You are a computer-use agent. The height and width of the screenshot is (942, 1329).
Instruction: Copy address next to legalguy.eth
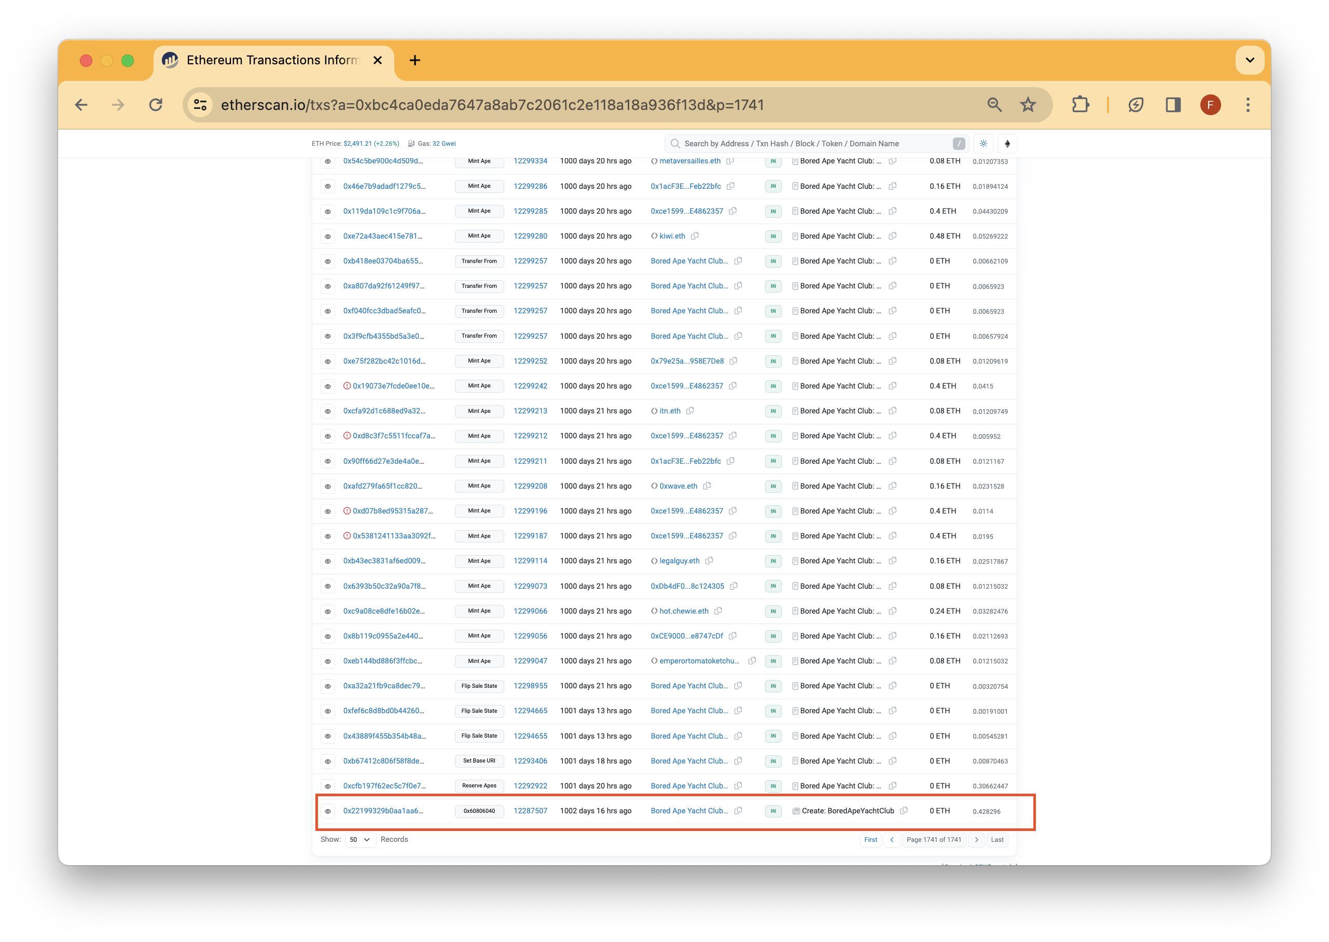click(x=709, y=561)
